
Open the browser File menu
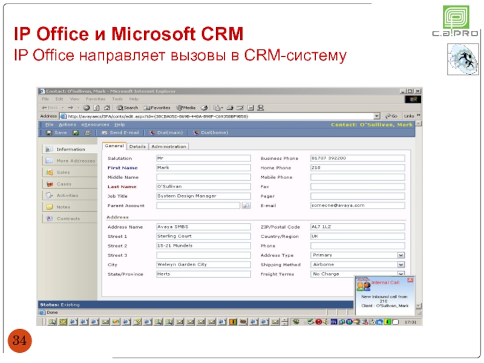click(45, 99)
